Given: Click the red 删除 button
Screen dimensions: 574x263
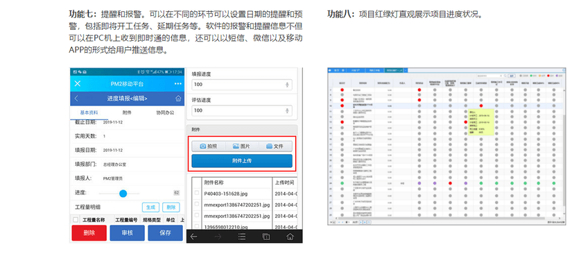Looking at the screenshot, I should click(x=89, y=232).
